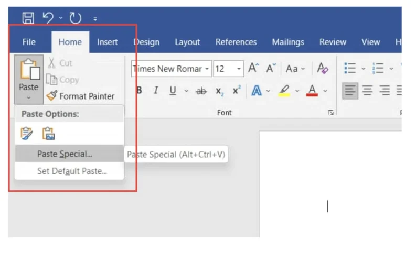The height and width of the screenshot is (262, 416).
Task: Expand the font size dropdown
Action: point(239,69)
